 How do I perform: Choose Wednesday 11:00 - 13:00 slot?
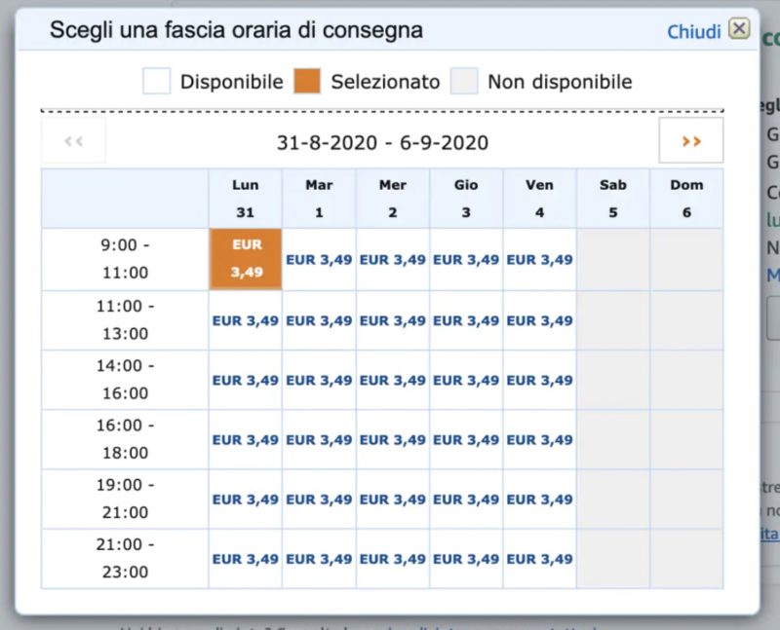[x=393, y=320]
